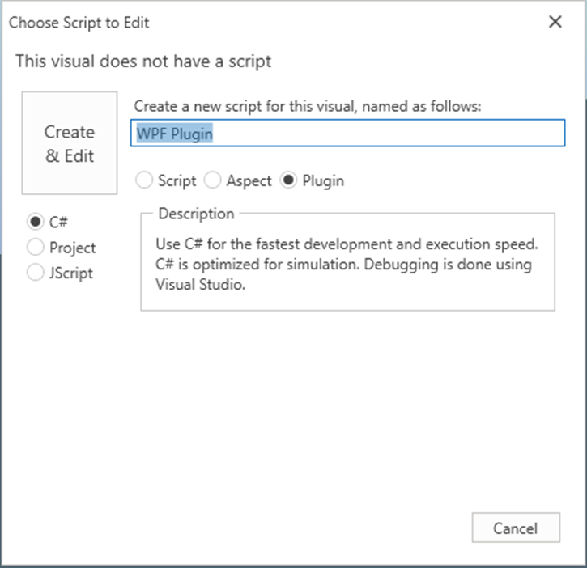Cancel the script dialog
Viewport: 587px width, 568px height.
tap(516, 528)
